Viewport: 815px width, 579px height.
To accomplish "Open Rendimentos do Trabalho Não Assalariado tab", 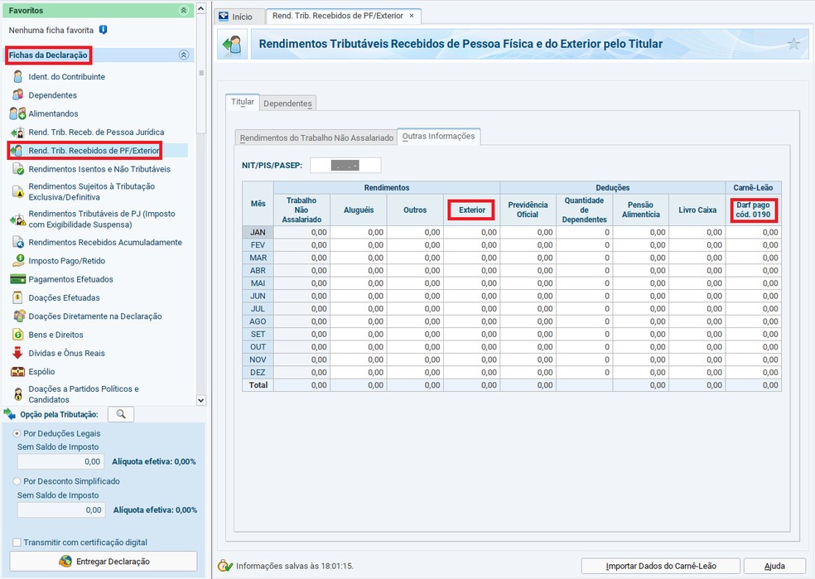I will tap(316, 138).
